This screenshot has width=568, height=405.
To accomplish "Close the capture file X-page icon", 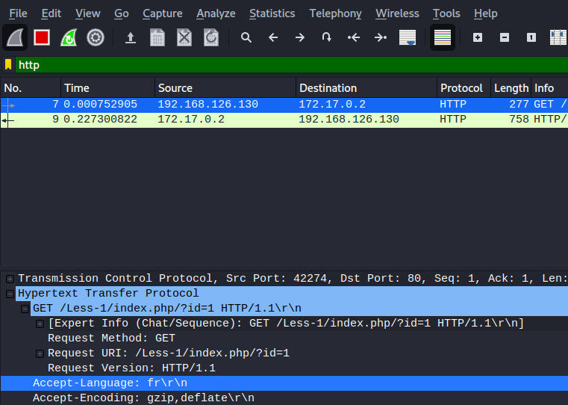I will pyautogui.click(x=184, y=37).
